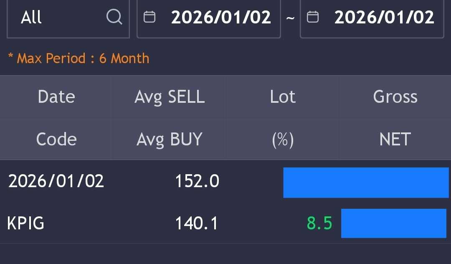Click the magnifier search icon

114,17
